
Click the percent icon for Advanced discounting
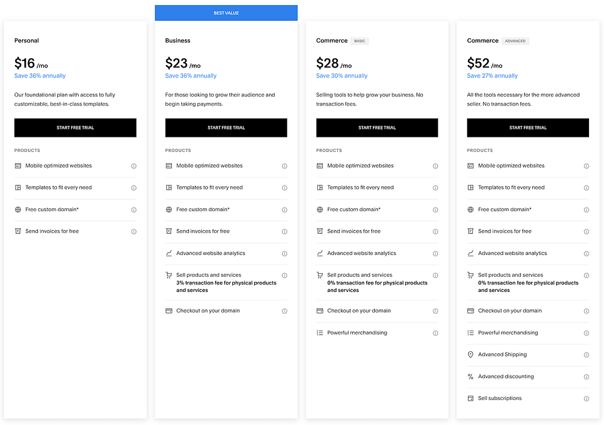(x=470, y=376)
